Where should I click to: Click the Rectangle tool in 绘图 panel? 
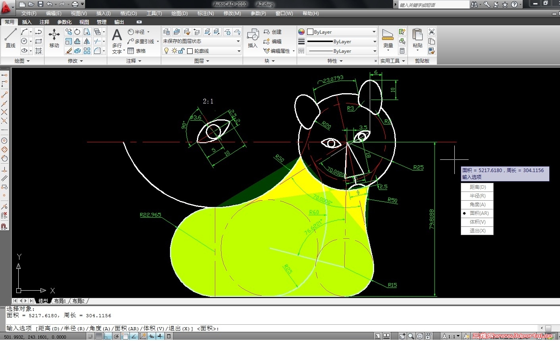(x=39, y=41)
